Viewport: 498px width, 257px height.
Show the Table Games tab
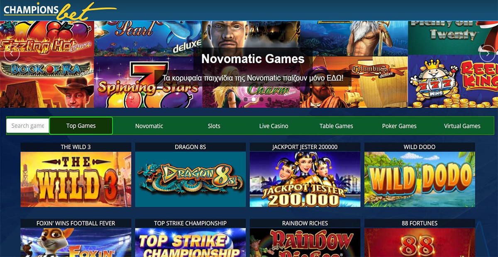point(336,126)
